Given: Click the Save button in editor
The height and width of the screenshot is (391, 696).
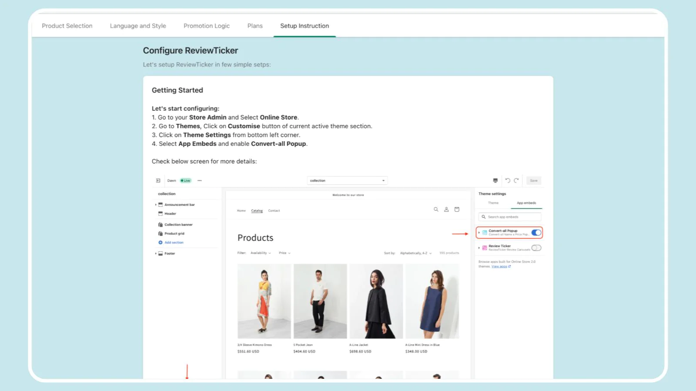Looking at the screenshot, I should (x=534, y=181).
